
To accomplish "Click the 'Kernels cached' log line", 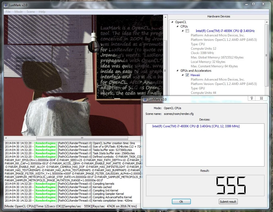I will click(x=58, y=187).
